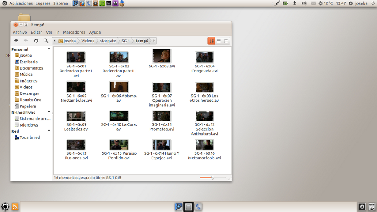The image size is (377, 212).
Task: Go to stargate in the path bar
Action: (108, 41)
